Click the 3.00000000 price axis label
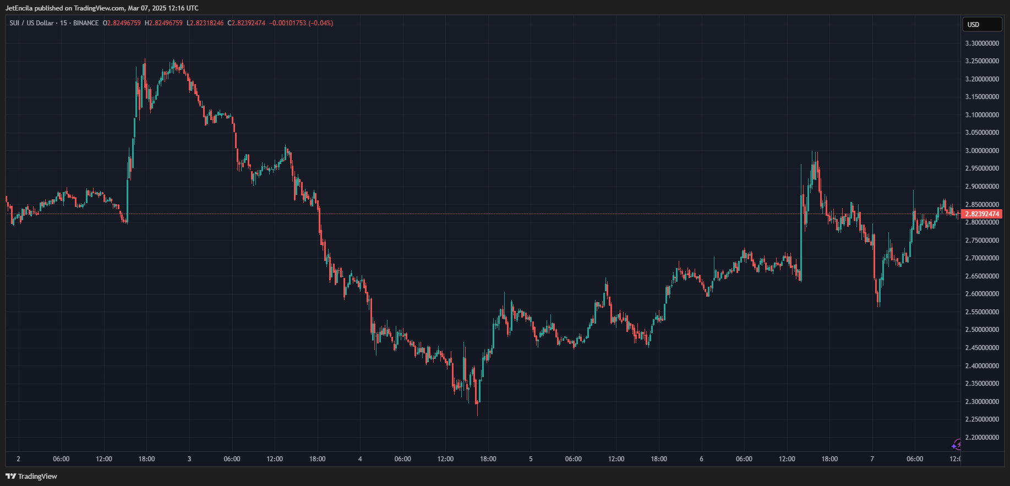 (x=982, y=151)
